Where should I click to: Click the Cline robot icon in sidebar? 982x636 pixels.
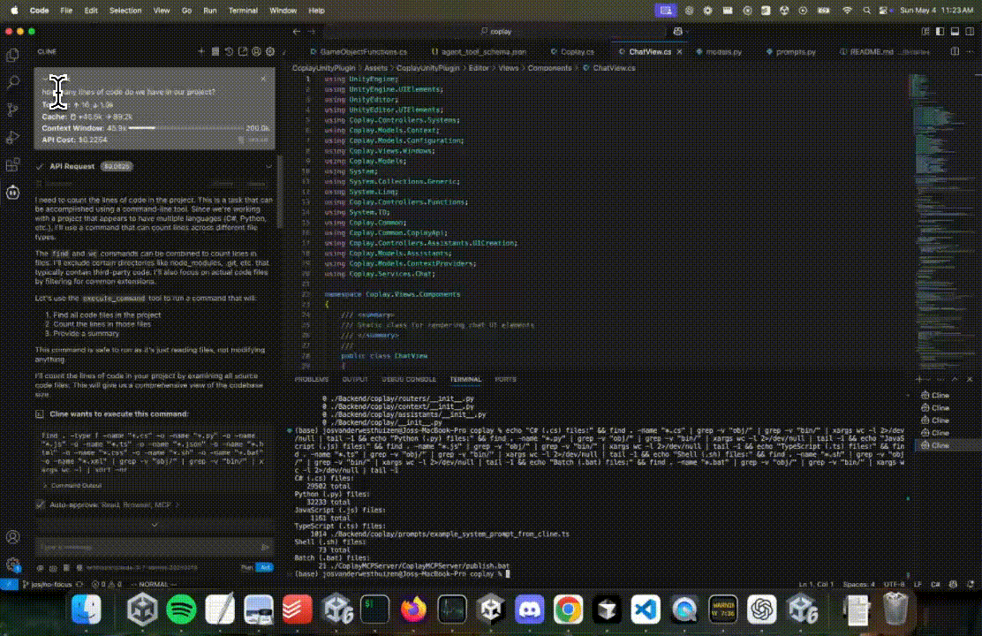tap(12, 191)
